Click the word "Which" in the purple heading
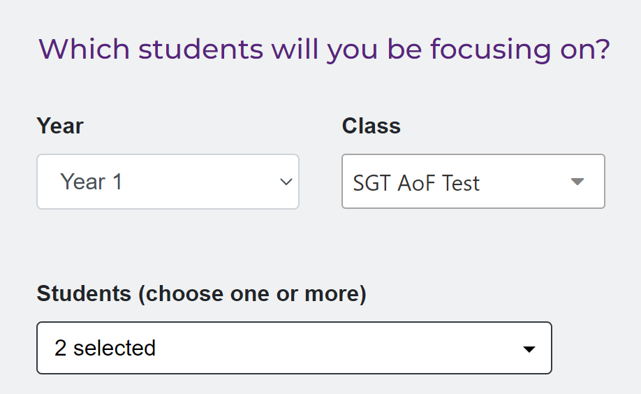Viewport: 641px width, 394px height. click(84, 50)
